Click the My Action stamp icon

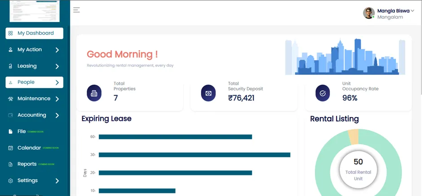click(10, 50)
